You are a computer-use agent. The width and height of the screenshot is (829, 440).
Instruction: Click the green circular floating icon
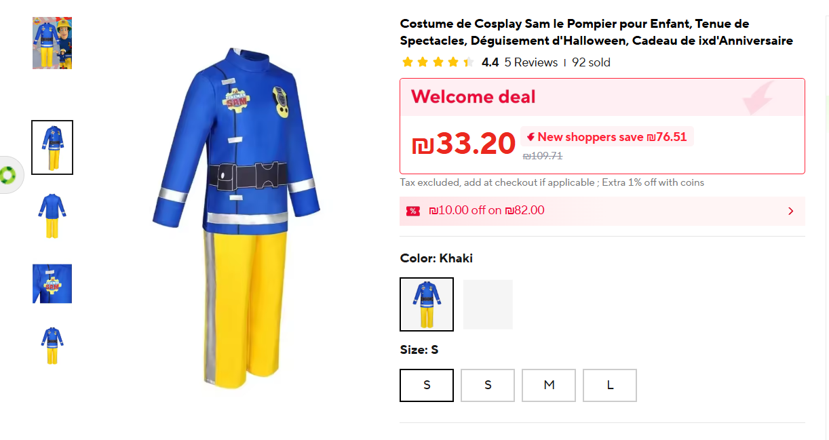click(8, 175)
